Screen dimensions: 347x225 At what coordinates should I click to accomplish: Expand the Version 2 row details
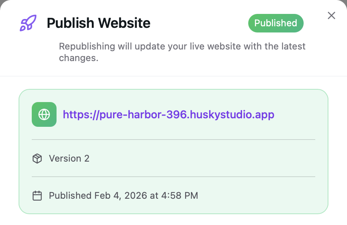pyautogui.click(x=69, y=159)
